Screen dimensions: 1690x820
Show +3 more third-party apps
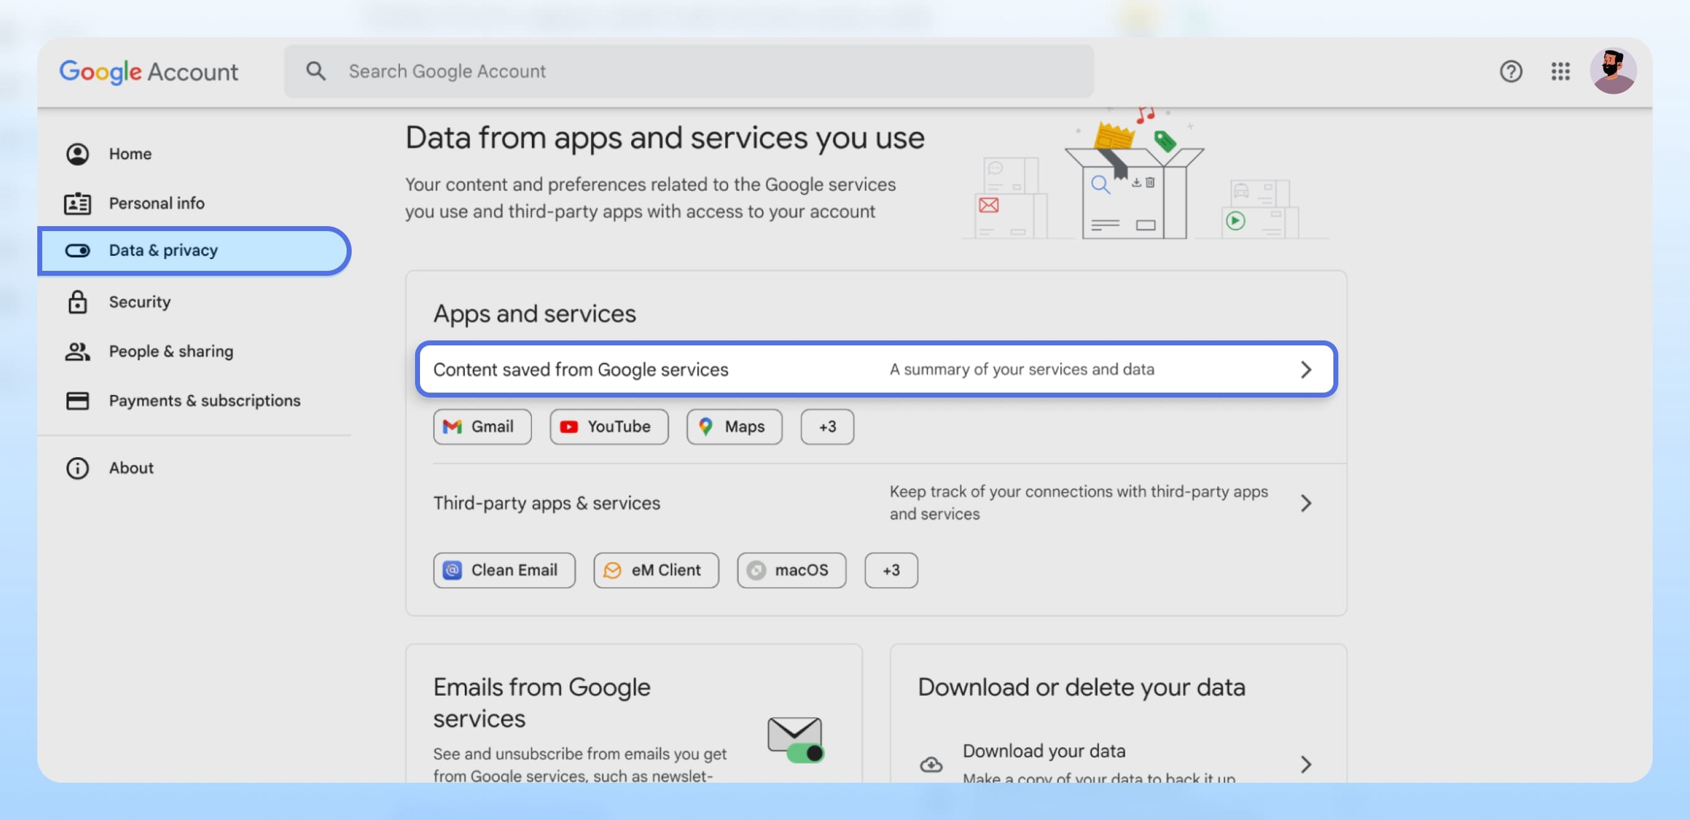pos(890,571)
